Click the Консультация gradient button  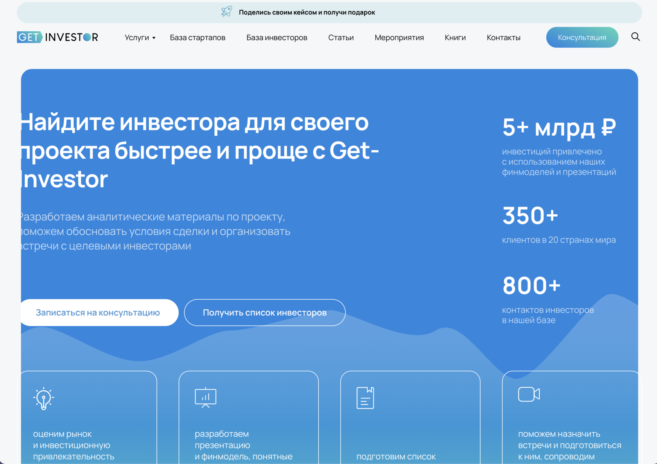(x=582, y=37)
